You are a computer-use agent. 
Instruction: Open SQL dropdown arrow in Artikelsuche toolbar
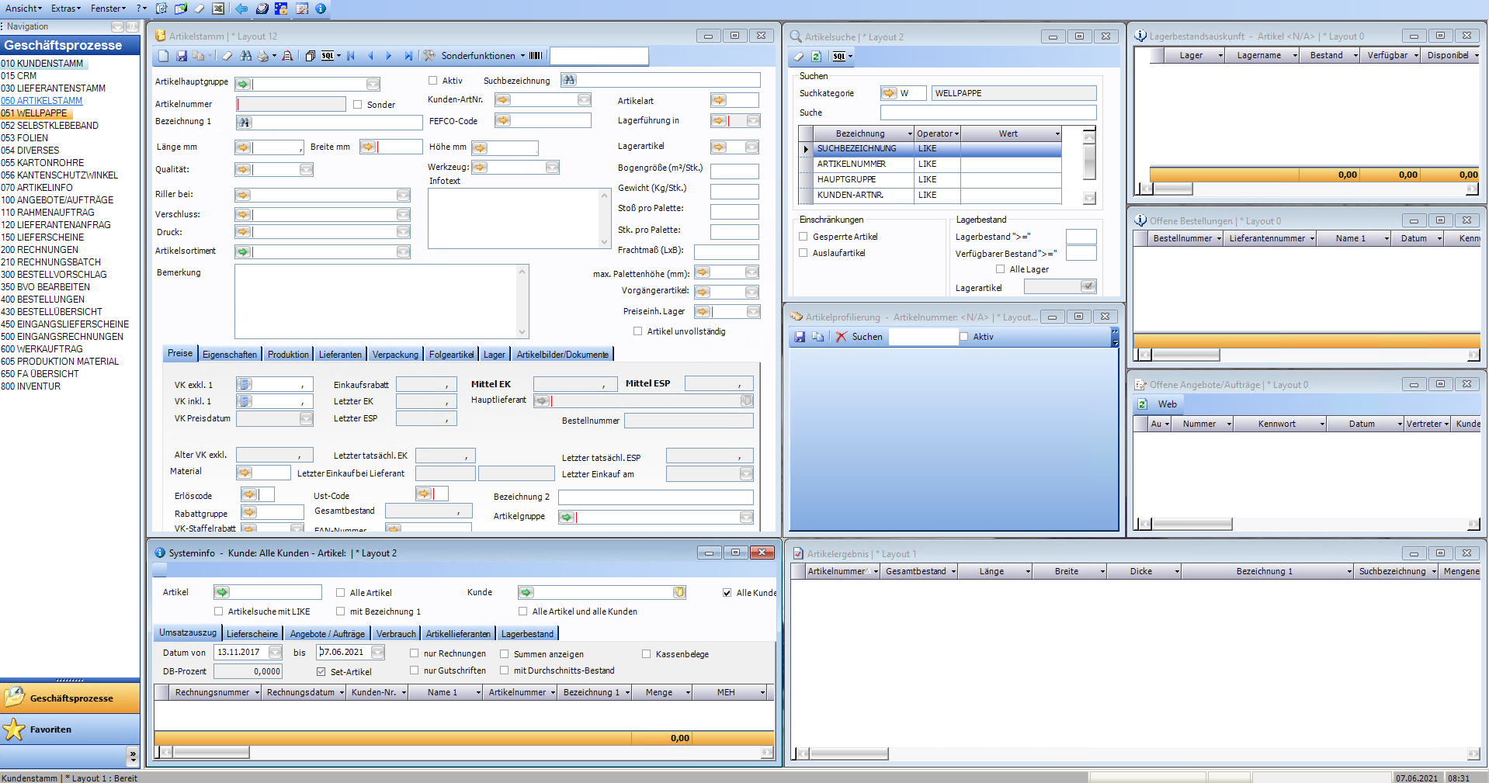pyautogui.click(x=850, y=56)
